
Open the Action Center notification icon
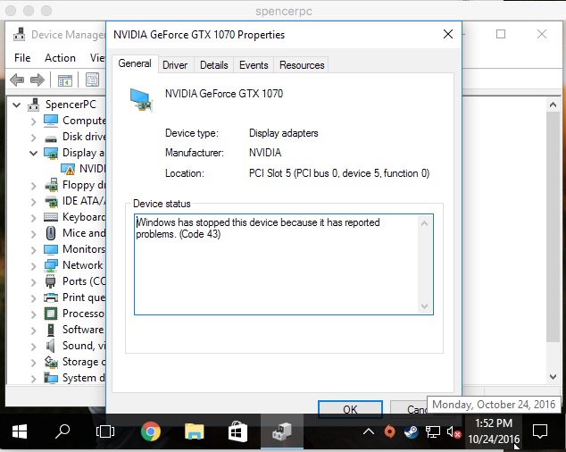click(x=540, y=431)
